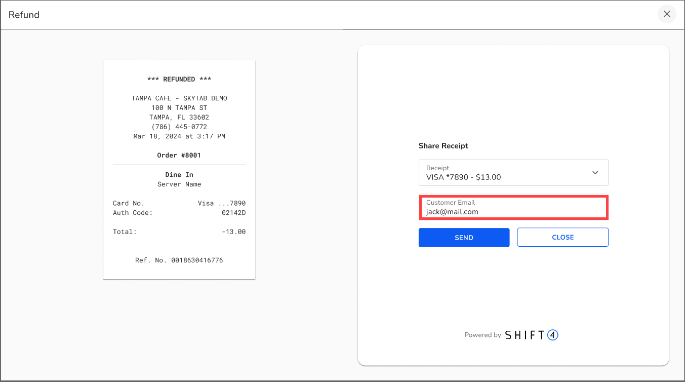Select the "Auth Code:" label
This screenshot has width=685, height=382.
pyautogui.click(x=133, y=213)
